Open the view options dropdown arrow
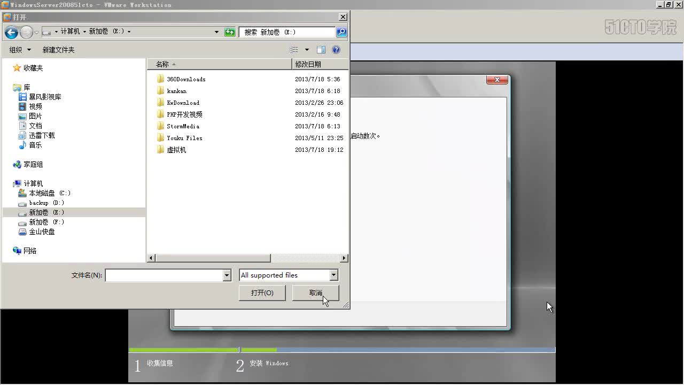684x385 pixels. [x=307, y=50]
